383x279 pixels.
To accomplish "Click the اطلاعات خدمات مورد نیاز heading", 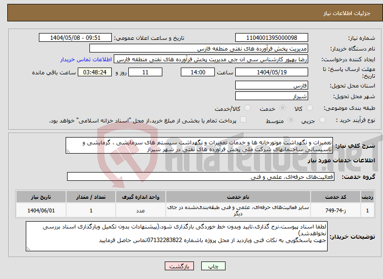I will pos(341,160).
